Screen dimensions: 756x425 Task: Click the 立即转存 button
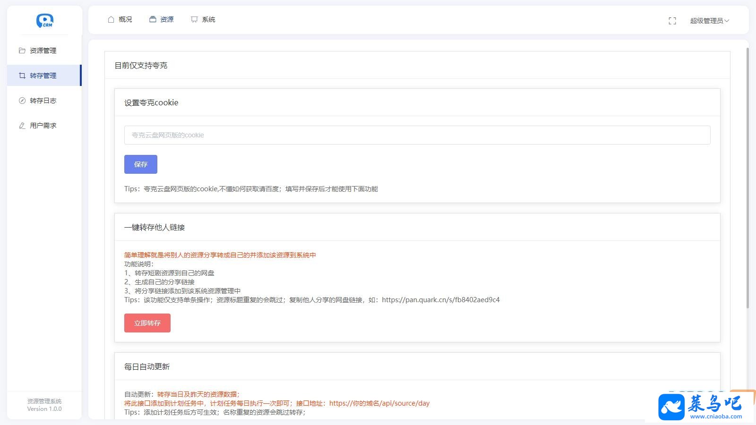pos(147,323)
